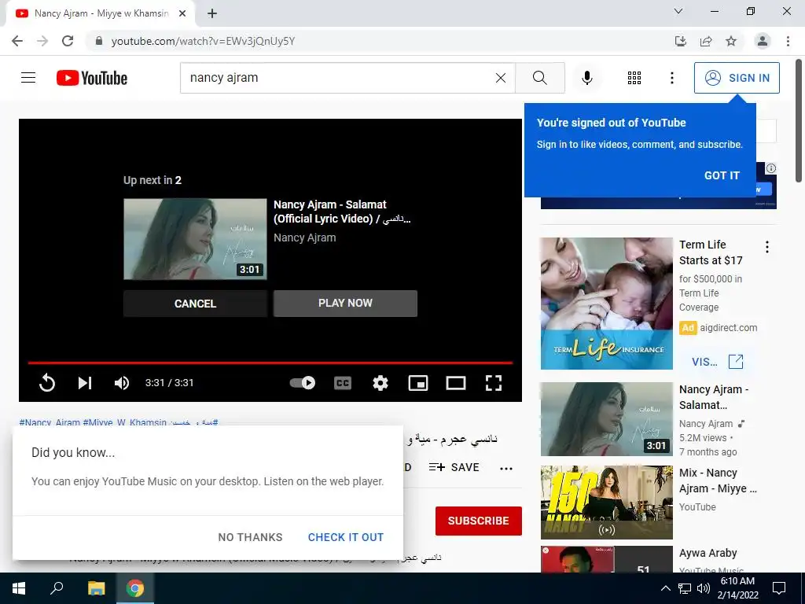Install the YouTube app from address bar

click(x=681, y=41)
